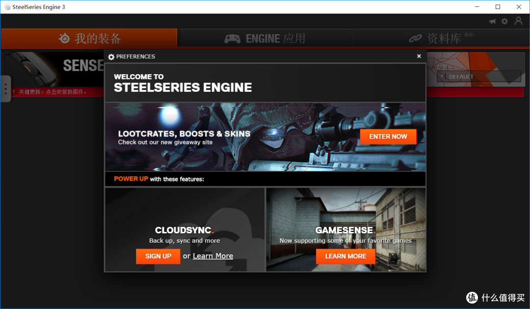Click the GAMESENSE heading text

pos(345,230)
